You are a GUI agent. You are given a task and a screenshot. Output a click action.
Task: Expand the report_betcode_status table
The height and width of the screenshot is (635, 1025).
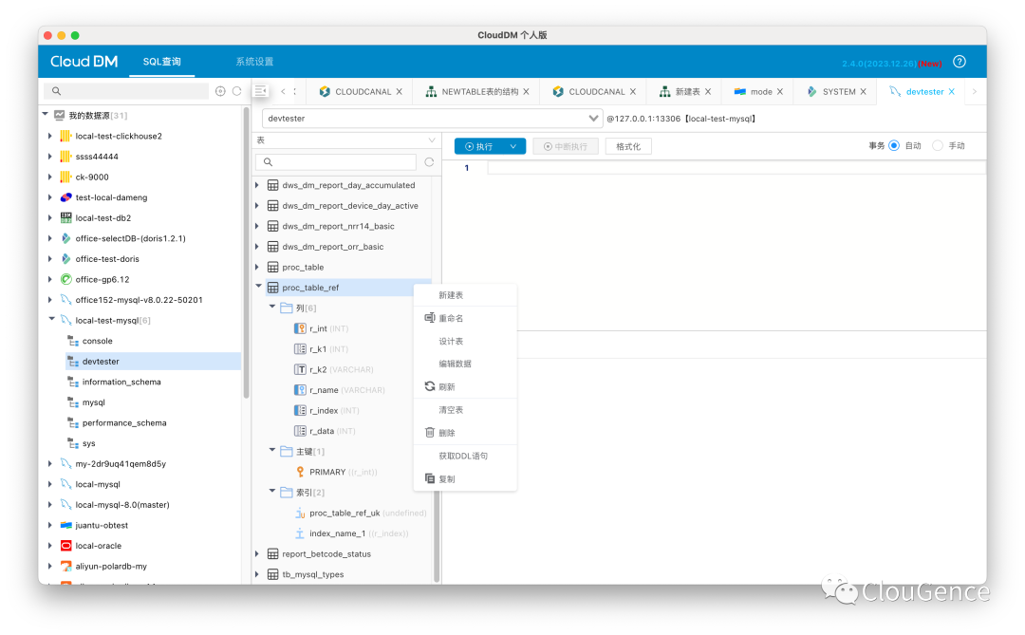257,554
